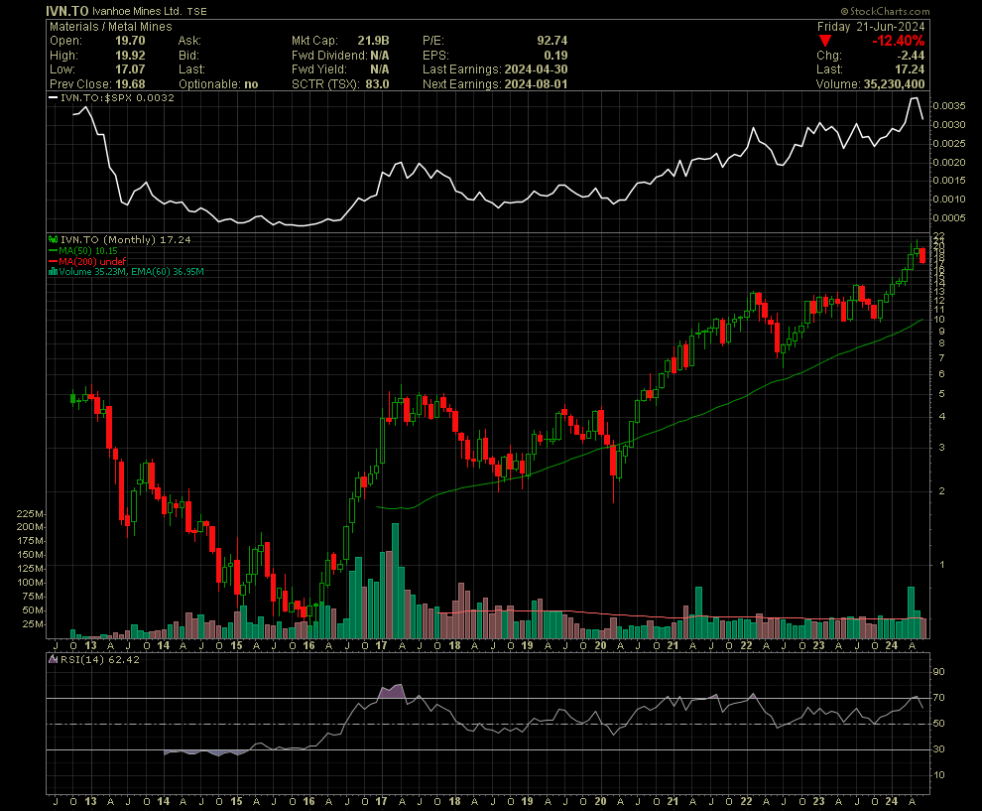Click the latest red June 2024 candlestick
Viewport: 982px width, 811px height.
pyautogui.click(x=922, y=256)
